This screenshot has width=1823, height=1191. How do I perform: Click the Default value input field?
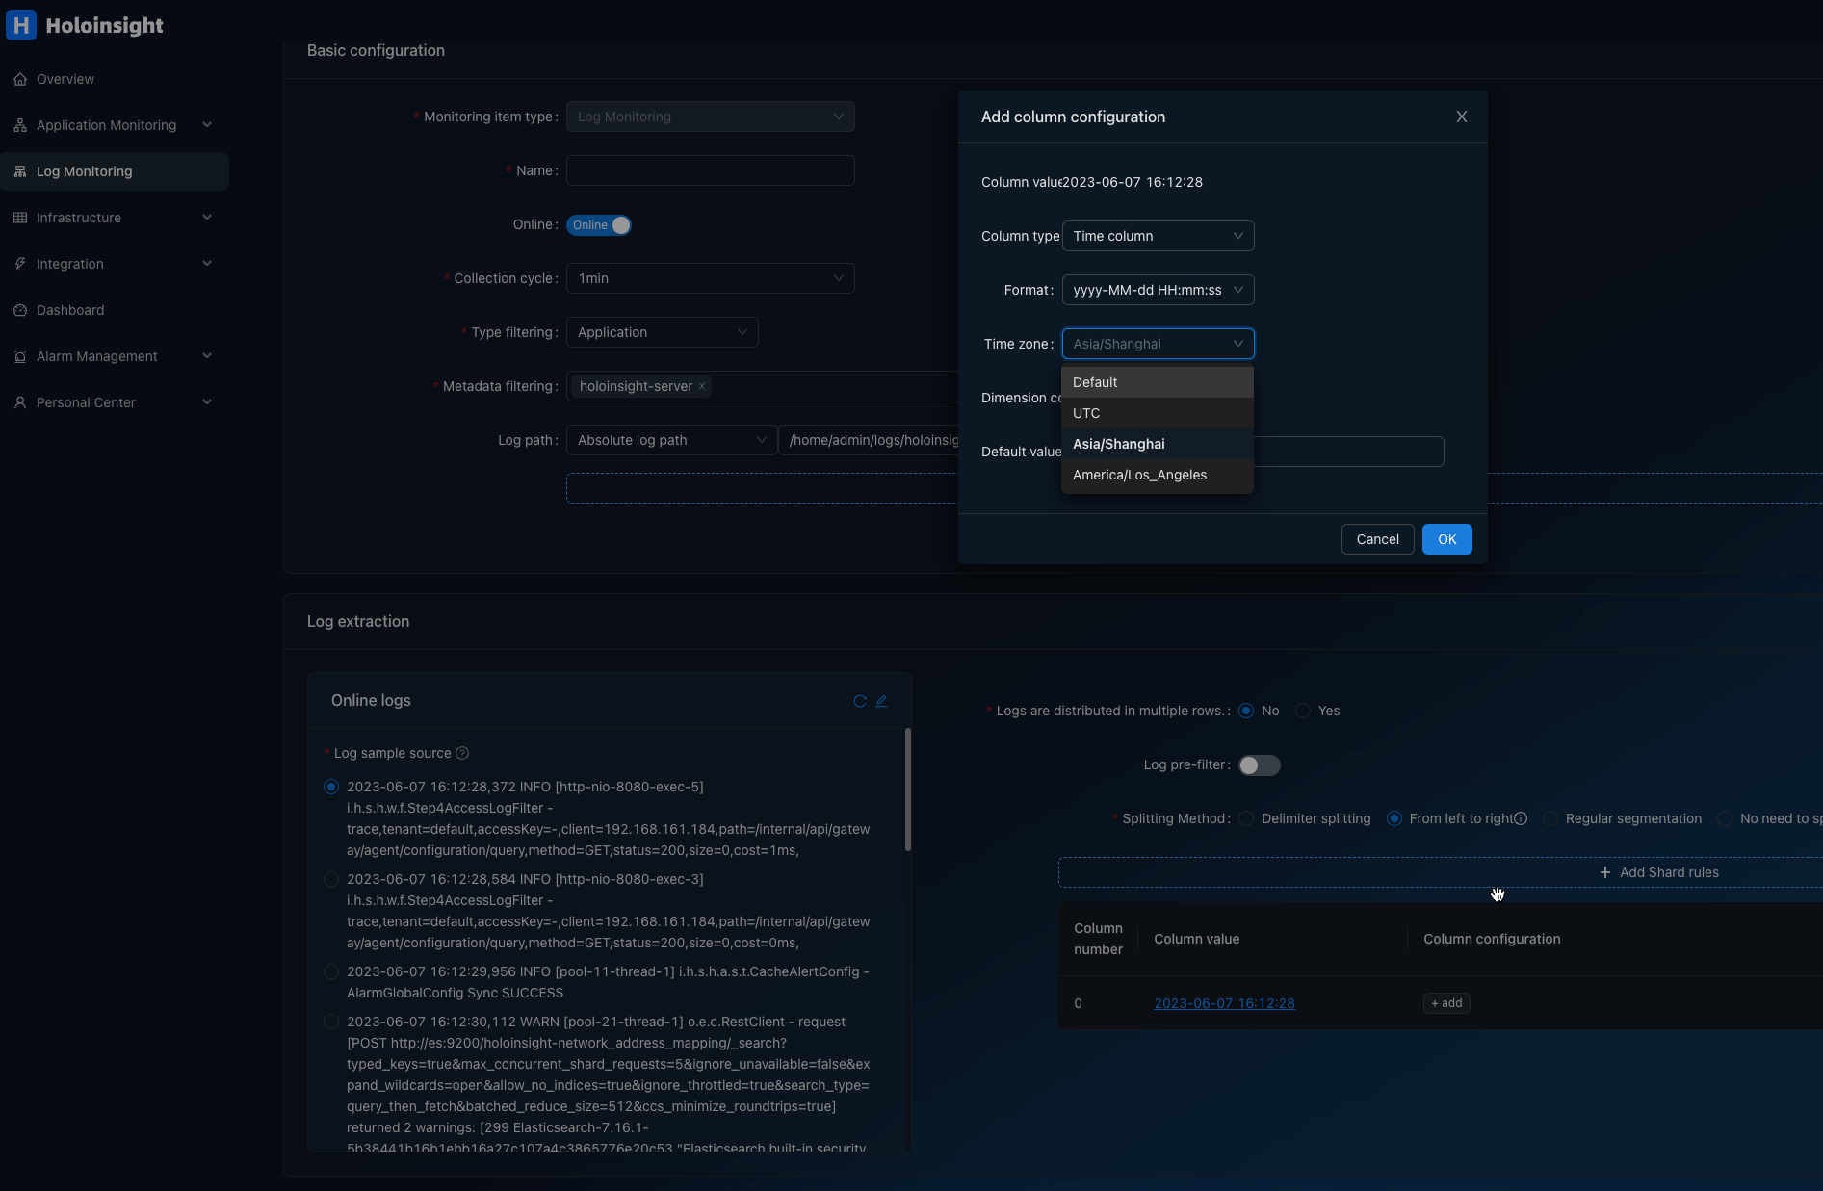pos(1348,452)
